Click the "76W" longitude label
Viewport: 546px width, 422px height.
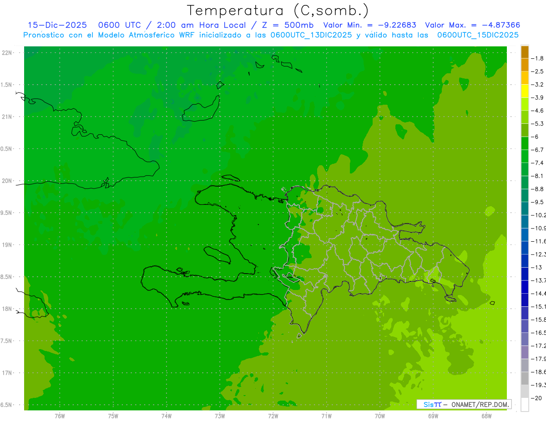(x=60, y=416)
